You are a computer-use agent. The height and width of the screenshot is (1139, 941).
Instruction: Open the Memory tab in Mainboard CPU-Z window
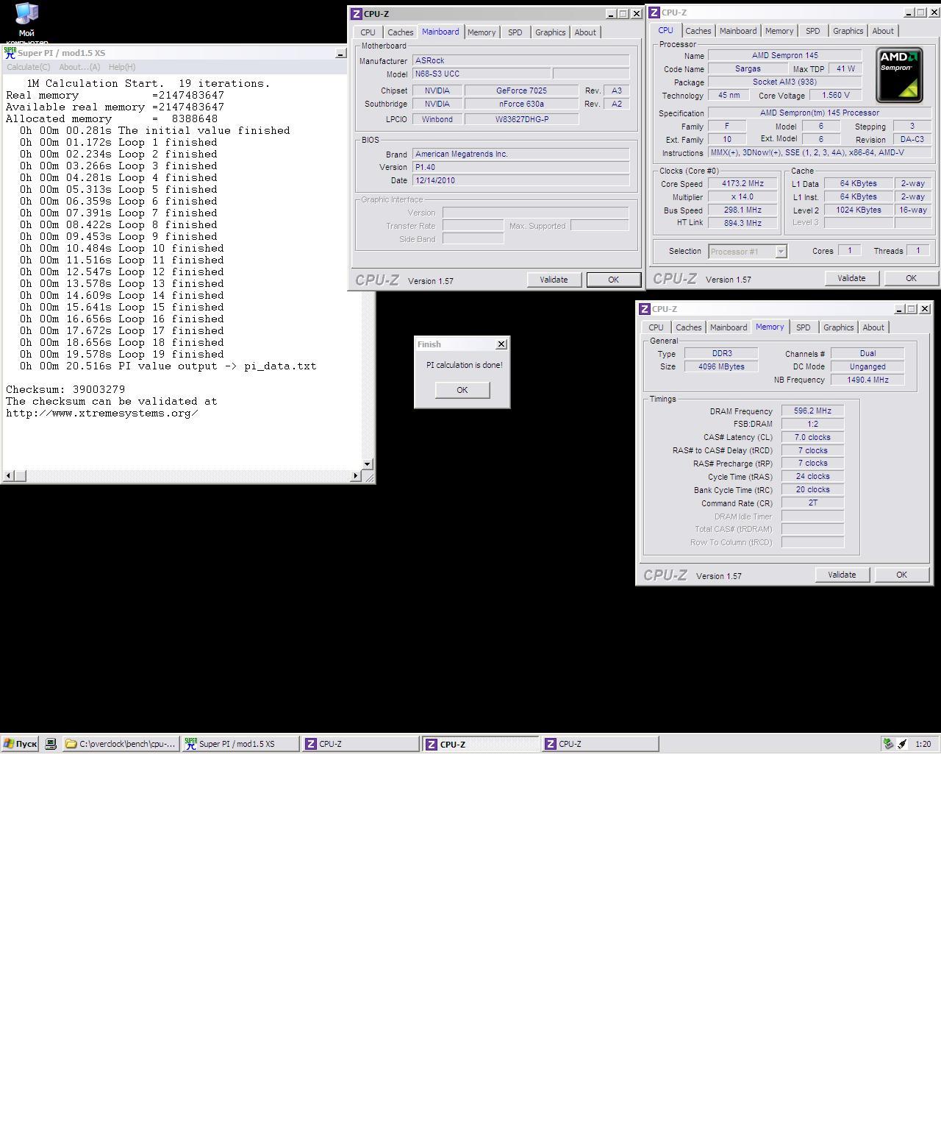pyautogui.click(x=482, y=32)
